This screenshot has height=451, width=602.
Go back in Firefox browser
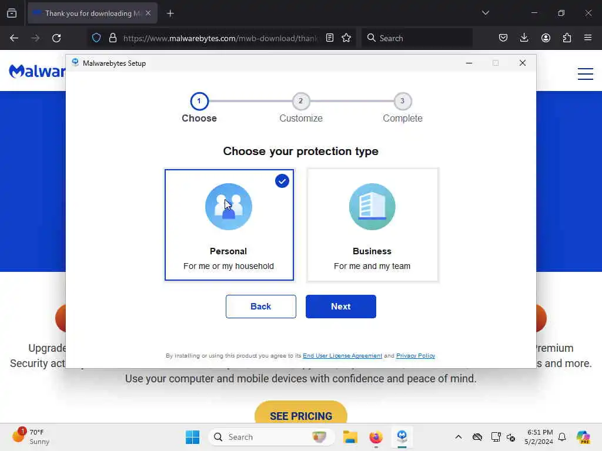[x=14, y=38]
